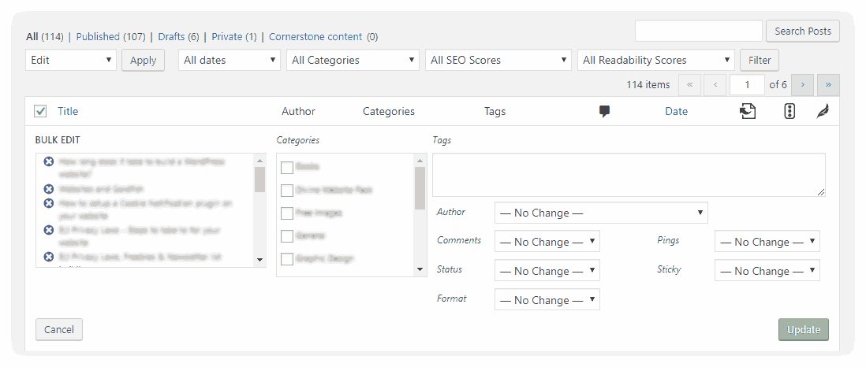The height and width of the screenshot is (367, 866).
Task: Go to next page of posts
Action: [802, 85]
